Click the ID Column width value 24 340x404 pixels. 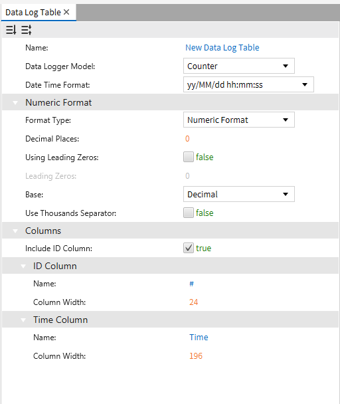pos(193,302)
